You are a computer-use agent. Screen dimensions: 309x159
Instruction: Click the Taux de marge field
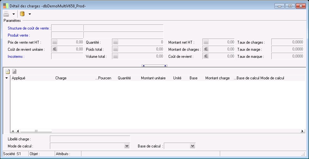click(x=287, y=49)
